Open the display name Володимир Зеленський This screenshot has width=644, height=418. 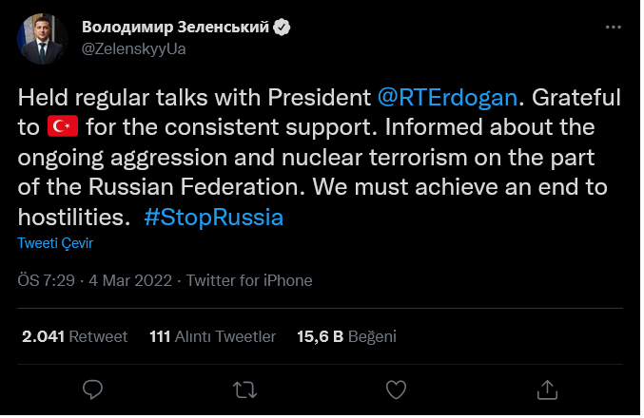(x=175, y=28)
